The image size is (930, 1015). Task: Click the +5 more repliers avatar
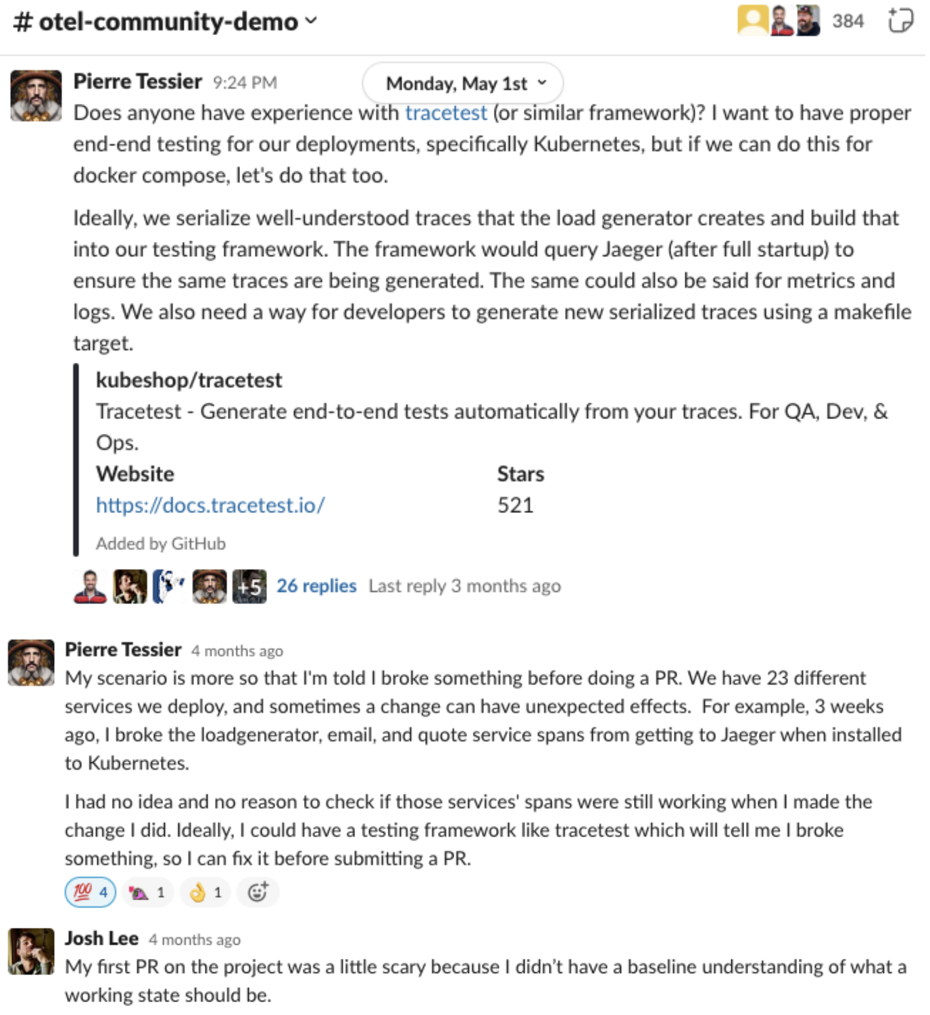coord(249,586)
